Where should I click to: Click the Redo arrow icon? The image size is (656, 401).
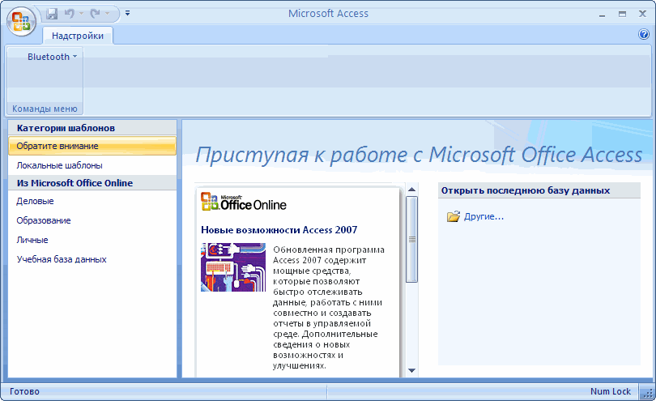coord(96,14)
